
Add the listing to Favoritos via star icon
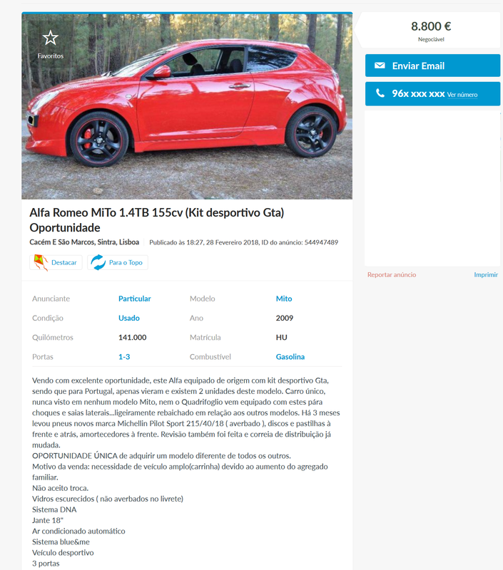[x=50, y=38]
